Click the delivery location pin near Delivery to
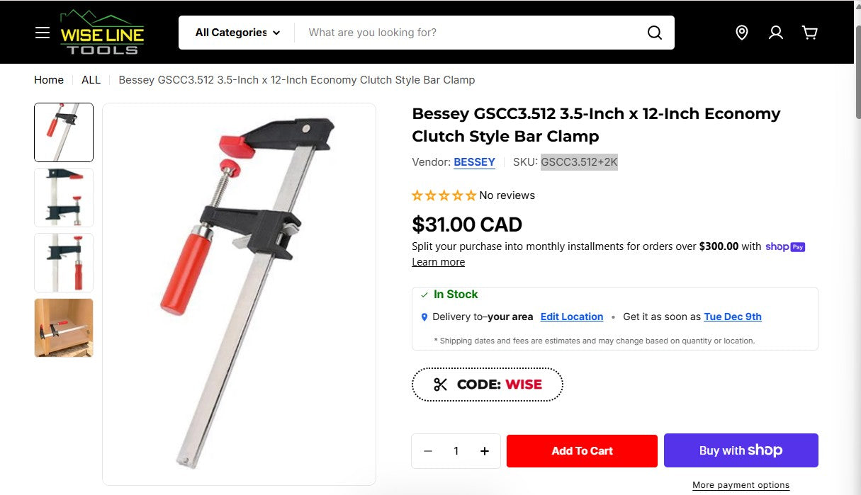This screenshot has height=495, width=861. [424, 317]
